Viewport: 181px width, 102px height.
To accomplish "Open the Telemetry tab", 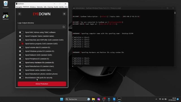I will click(40, 7).
